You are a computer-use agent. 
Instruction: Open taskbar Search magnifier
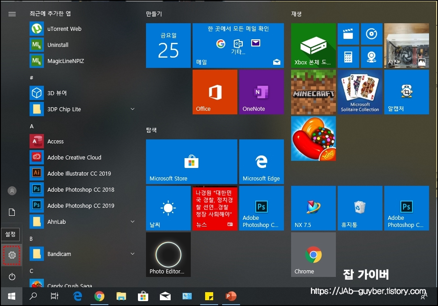point(33,296)
